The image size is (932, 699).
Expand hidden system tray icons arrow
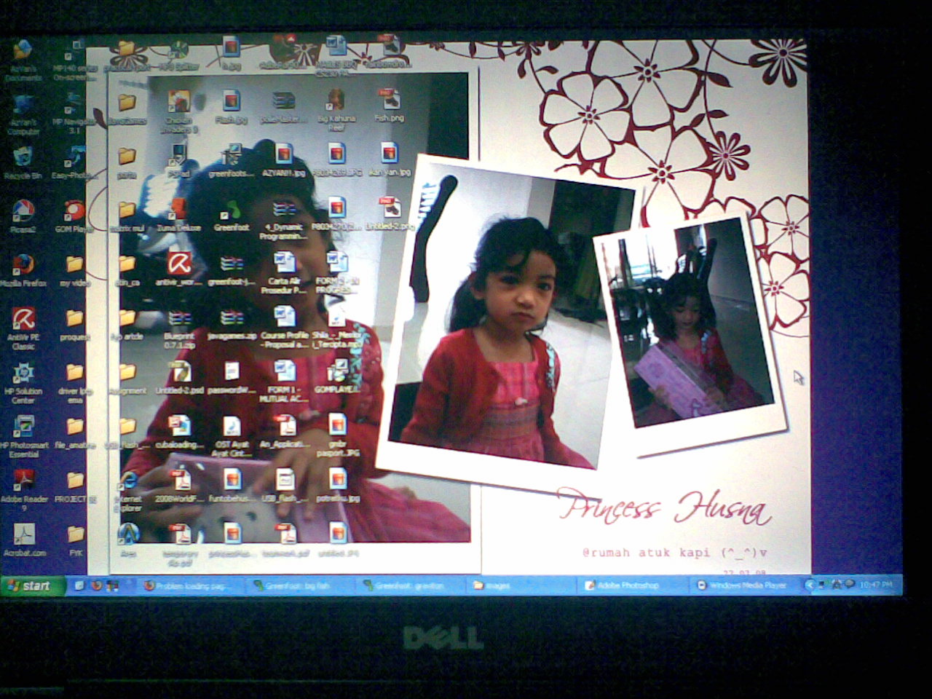pyautogui.click(x=810, y=585)
